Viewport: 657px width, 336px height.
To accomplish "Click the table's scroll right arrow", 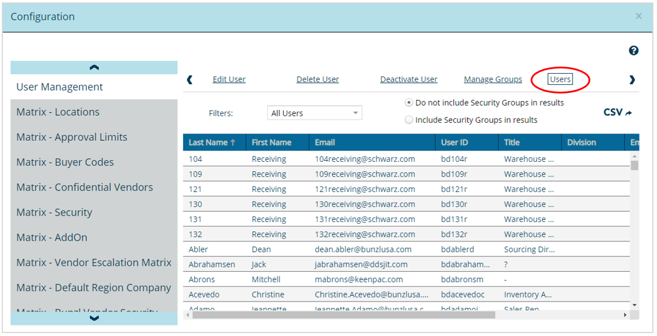I will click(x=625, y=314).
